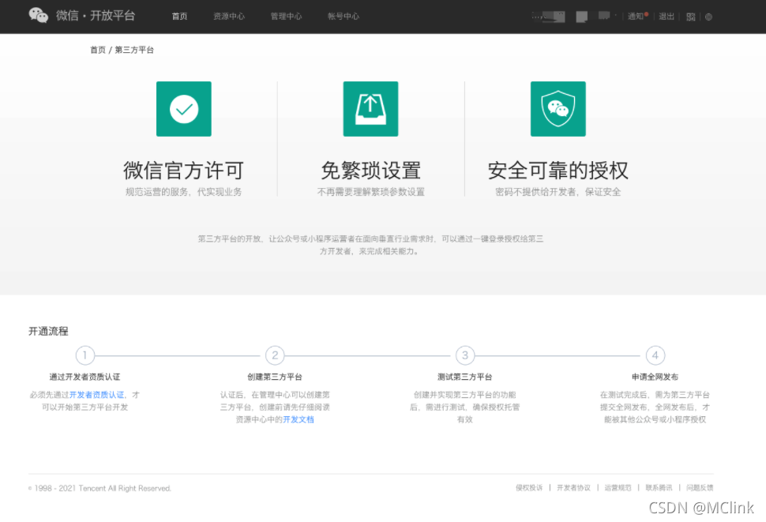
Task: Click the green checkmark official license icon
Action: click(184, 109)
